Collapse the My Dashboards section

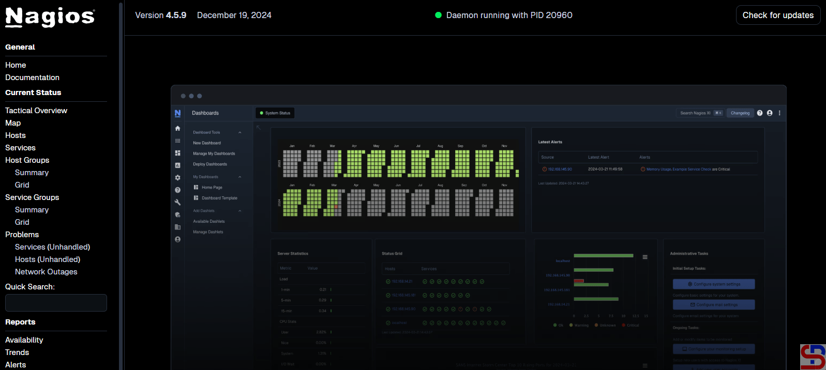pos(240,177)
